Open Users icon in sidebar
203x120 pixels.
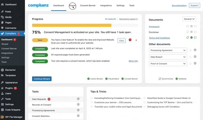click(x=2, y=93)
